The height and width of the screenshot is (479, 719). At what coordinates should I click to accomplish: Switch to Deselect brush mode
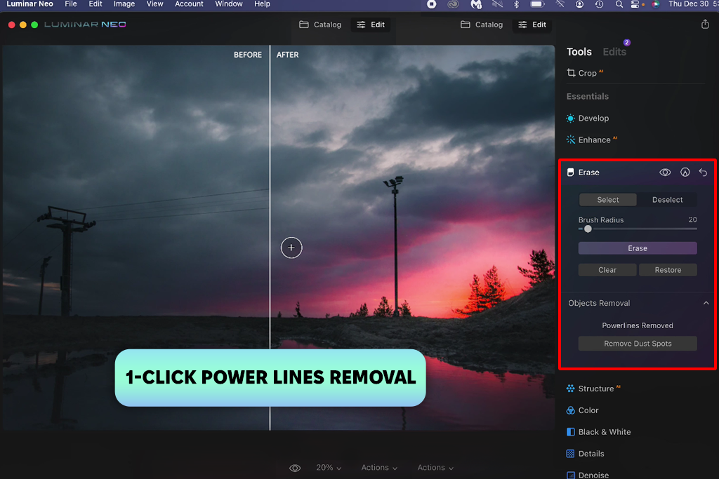click(x=667, y=200)
